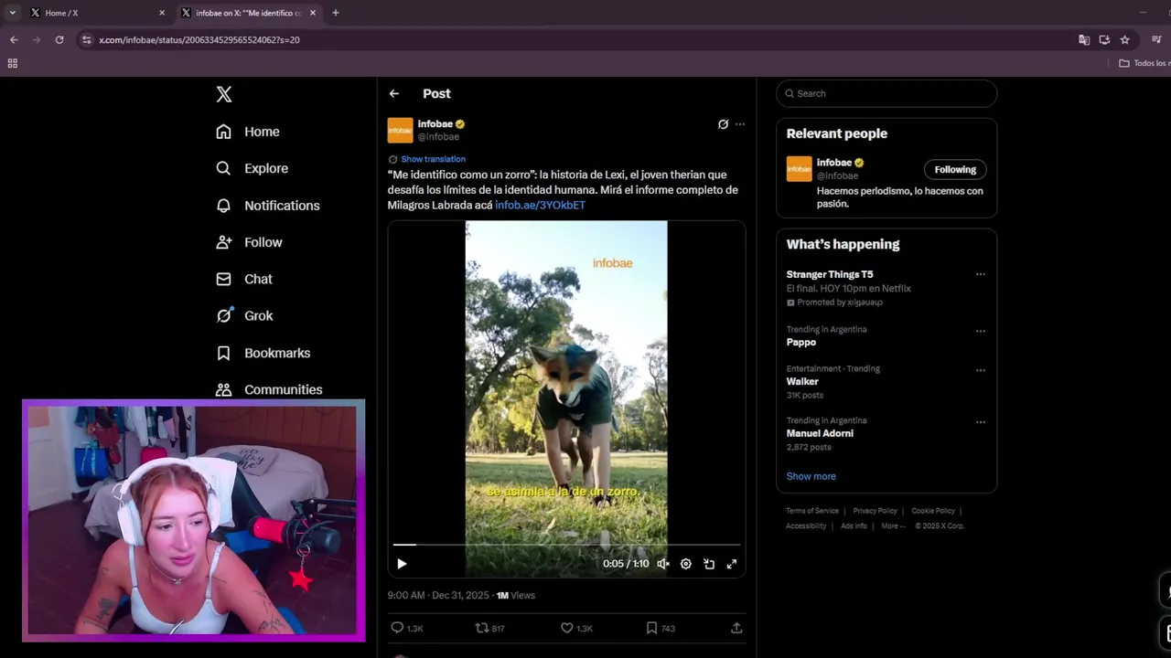Viewport: 1171px width, 658px height.
Task: Like the post (1.3K hearts)
Action: (x=576, y=628)
